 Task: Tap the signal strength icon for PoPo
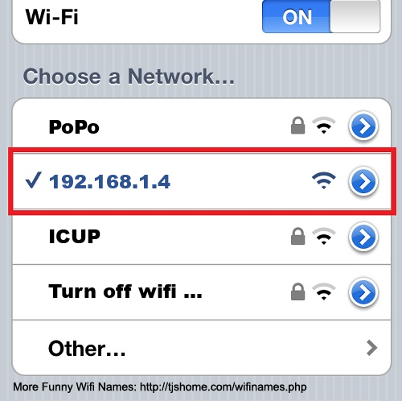[324, 126]
